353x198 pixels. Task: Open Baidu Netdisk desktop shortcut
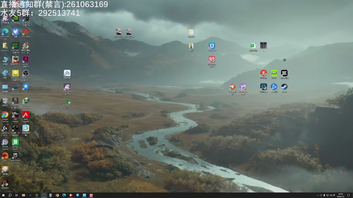click(67, 74)
